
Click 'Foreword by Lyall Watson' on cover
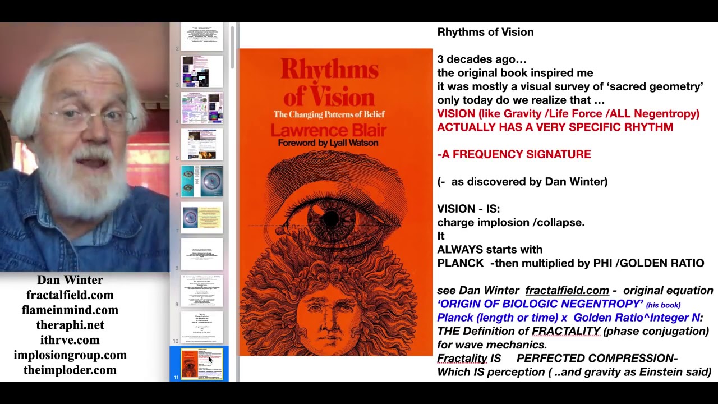pos(328,143)
